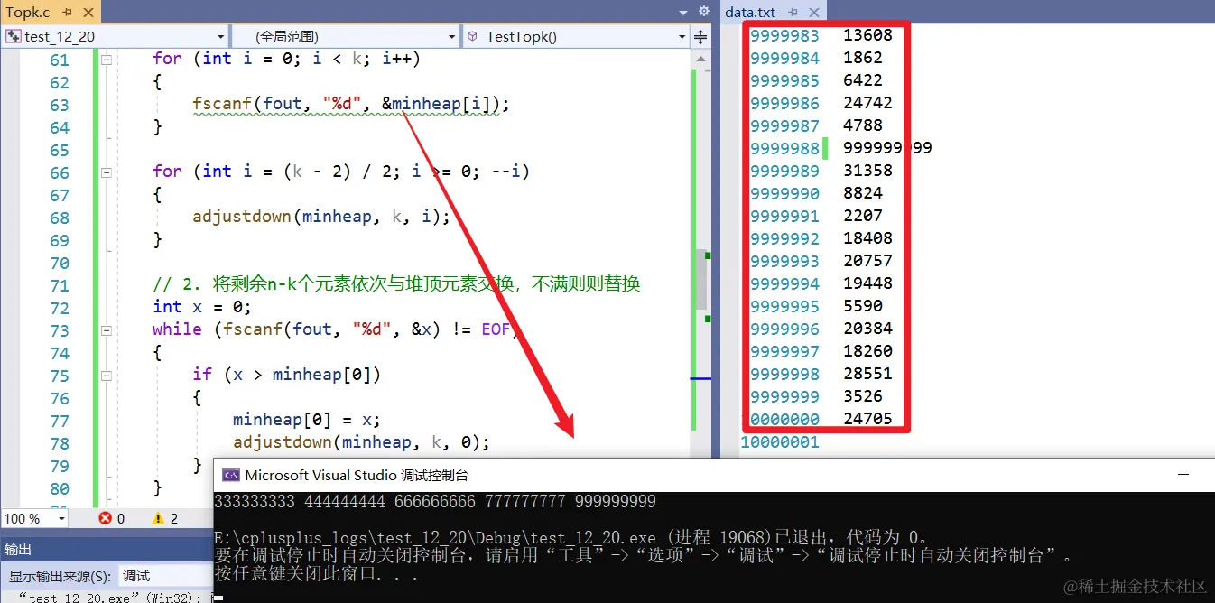
Task: Open the 显示输出来源 调试 dropdown
Action: tap(165, 575)
